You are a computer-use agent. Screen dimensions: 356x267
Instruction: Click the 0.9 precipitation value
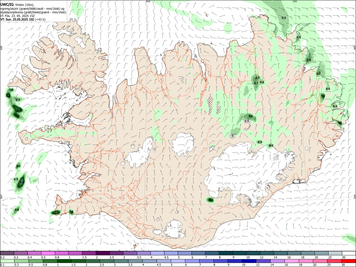[x=17, y=210]
